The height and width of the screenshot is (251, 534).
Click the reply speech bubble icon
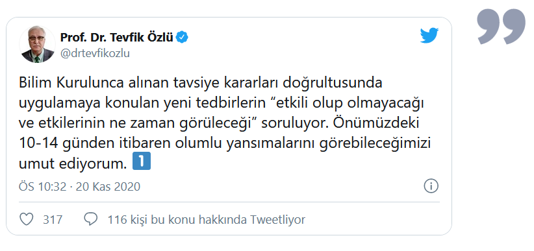(90, 219)
